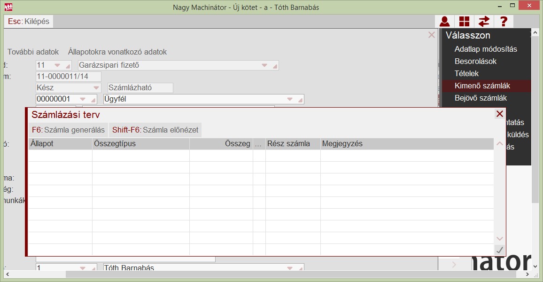
Task: Select Adatlap módosítás menu item
Action: click(x=486, y=49)
